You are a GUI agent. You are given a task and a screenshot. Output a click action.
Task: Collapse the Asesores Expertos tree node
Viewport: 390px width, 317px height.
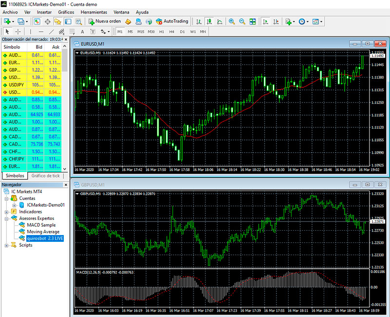pyautogui.click(x=7, y=218)
